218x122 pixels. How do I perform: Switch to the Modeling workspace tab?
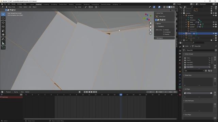(38, 4)
